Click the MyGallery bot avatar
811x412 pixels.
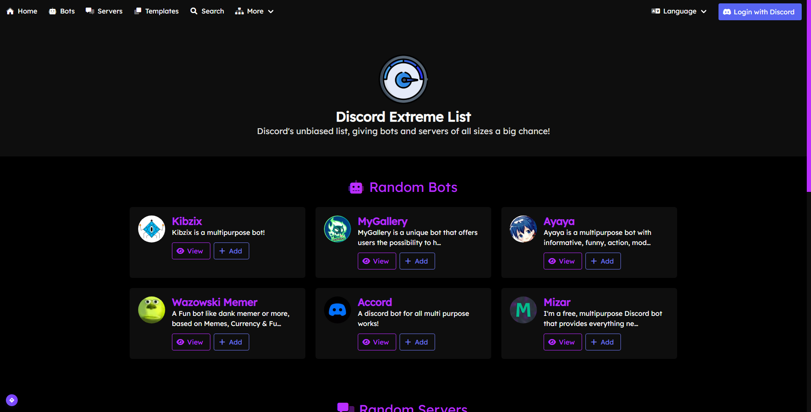coord(337,229)
